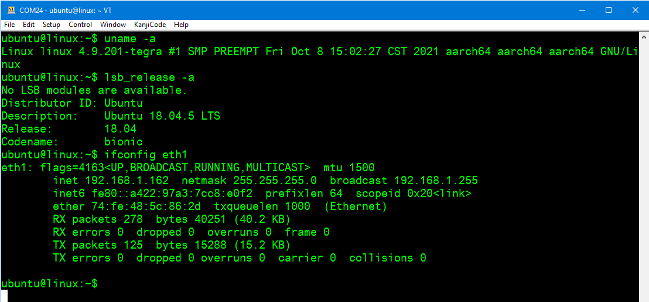Open the Edit menu
Viewport: 649px width, 302px height.
(x=29, y=25)
